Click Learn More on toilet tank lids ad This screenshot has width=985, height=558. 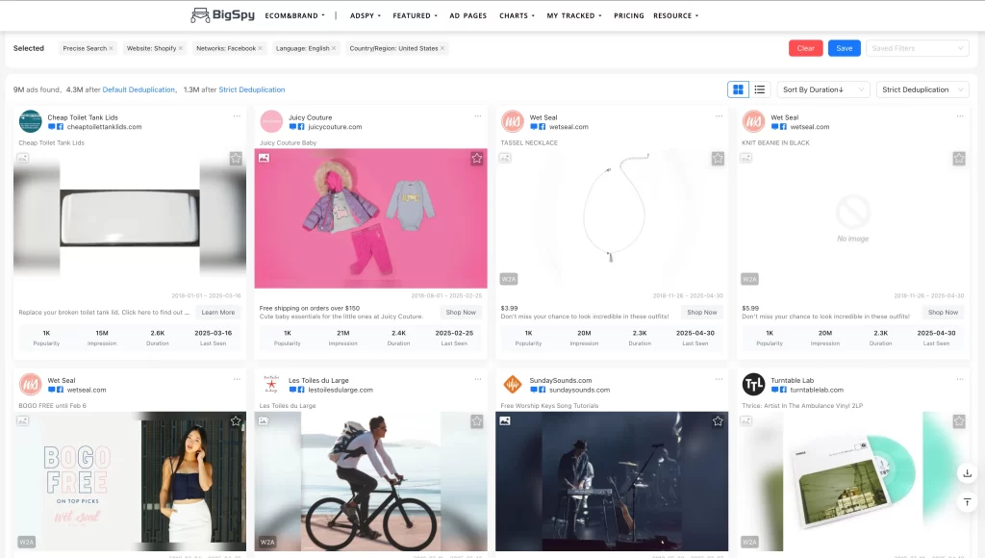pyautogui.click(x=218, y=313)
